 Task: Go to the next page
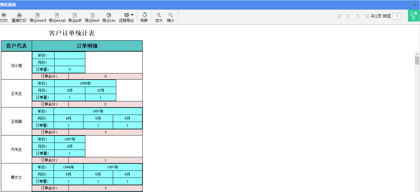point(358,16)
